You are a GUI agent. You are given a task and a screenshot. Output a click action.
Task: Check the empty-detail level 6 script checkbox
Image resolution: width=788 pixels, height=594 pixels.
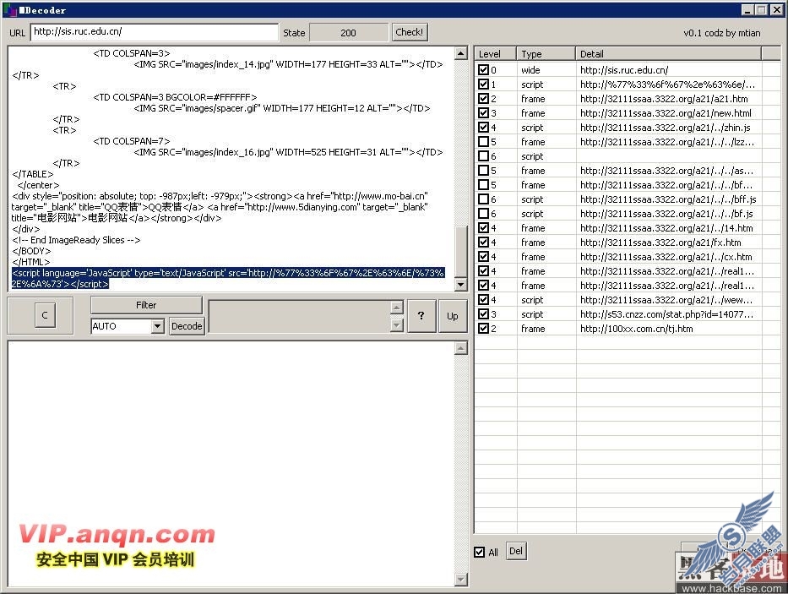coord(483,156)
